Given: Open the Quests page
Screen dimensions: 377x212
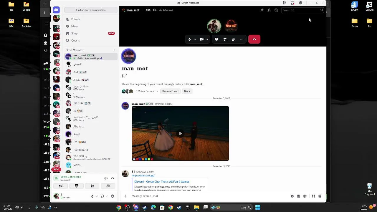Looking at the screenshot, I should (x=91, y=40).
